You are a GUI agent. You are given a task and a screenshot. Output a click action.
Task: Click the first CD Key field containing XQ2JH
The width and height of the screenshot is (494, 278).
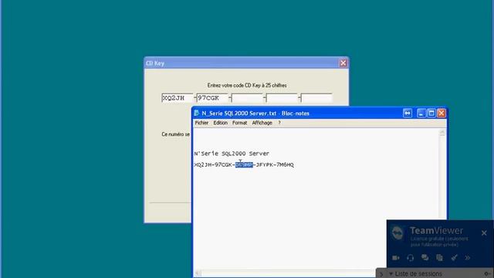[x=178, y=98]
